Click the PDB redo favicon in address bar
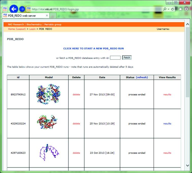 (x=29, y=9)
